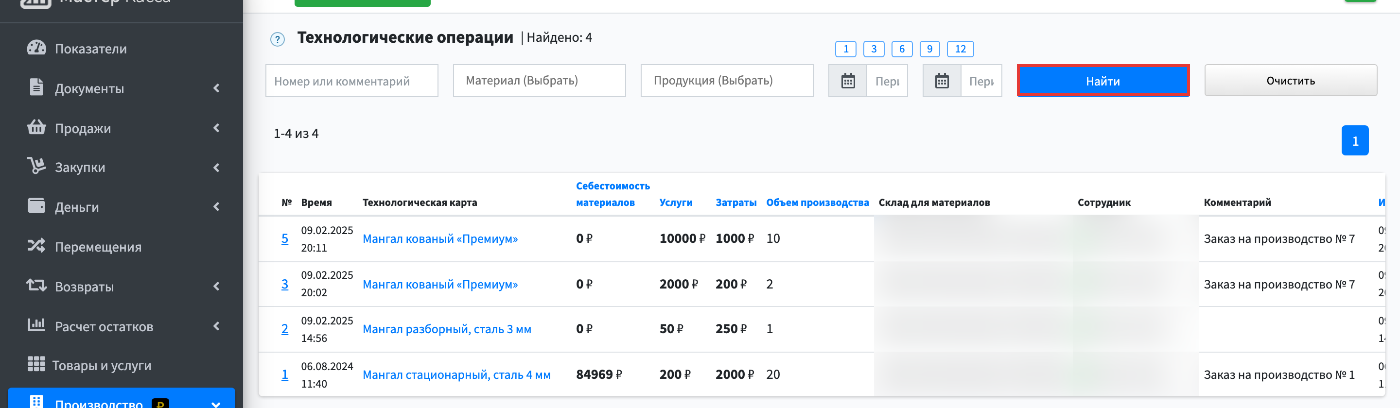The width and height of the screenshot is (1400, 408).
Task: Open the end date calendar icon
Action: [x=942, y=81]
